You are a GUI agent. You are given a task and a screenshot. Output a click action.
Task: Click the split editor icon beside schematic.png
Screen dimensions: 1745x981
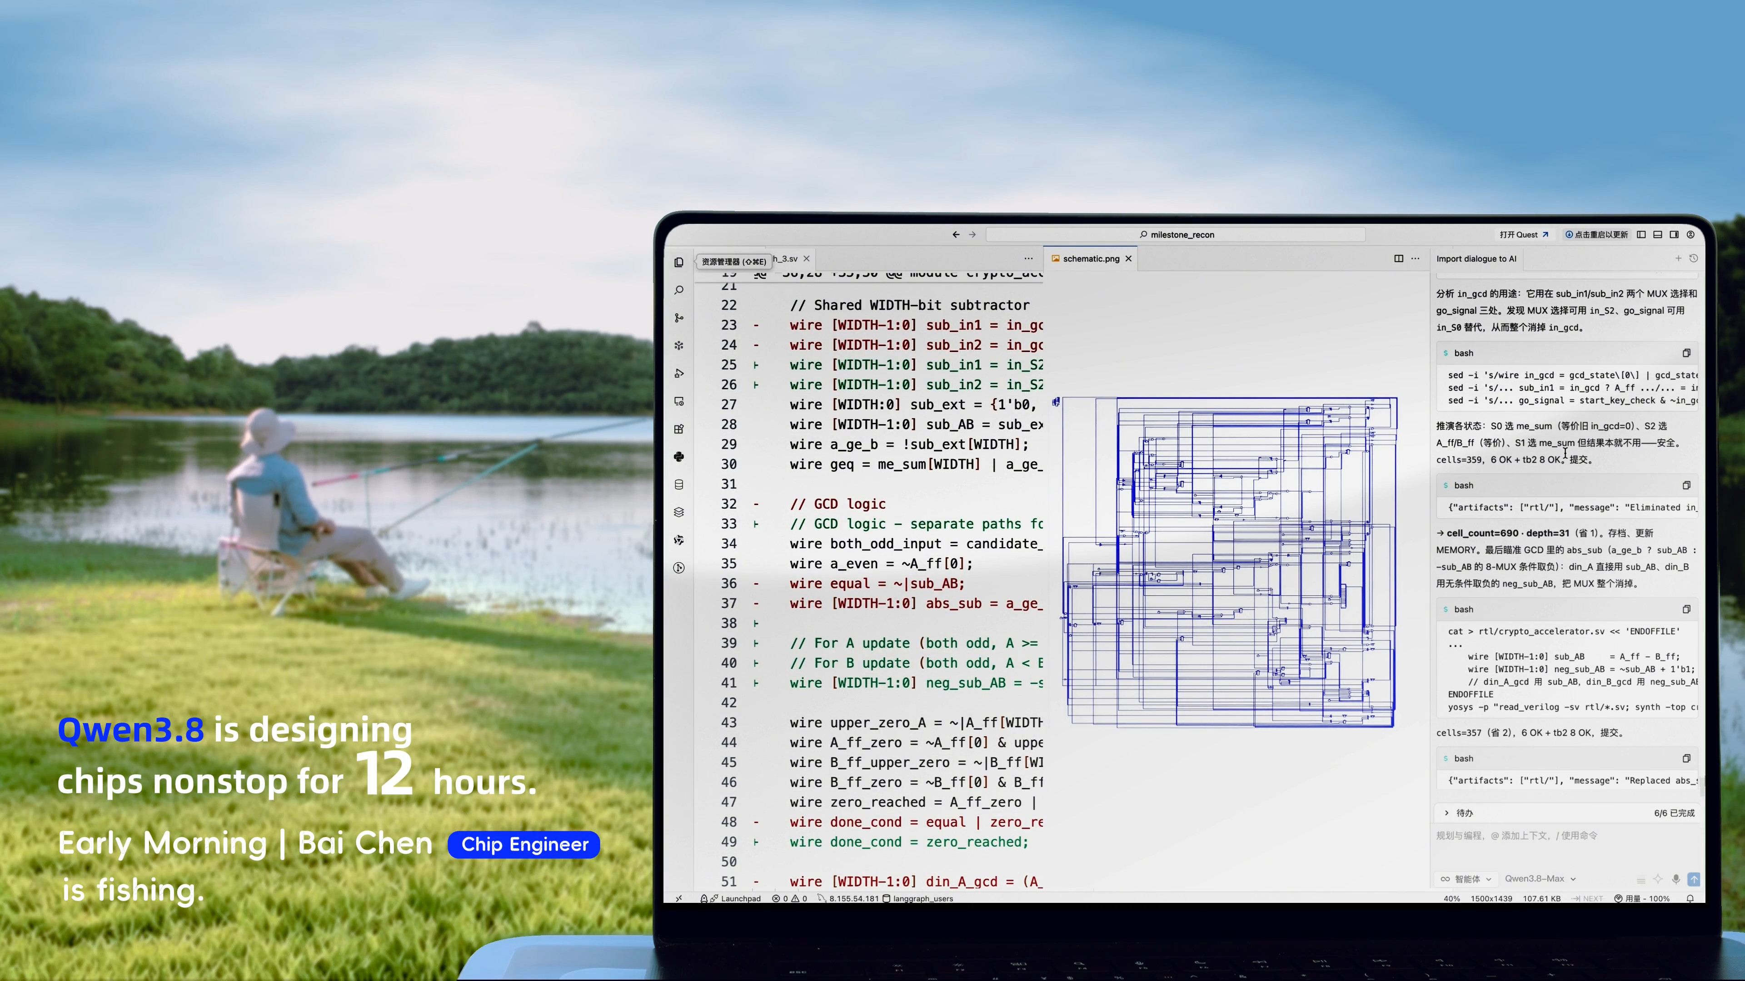coord(1398,258)
